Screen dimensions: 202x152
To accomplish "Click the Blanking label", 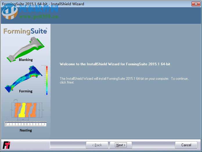I will 26,60.
